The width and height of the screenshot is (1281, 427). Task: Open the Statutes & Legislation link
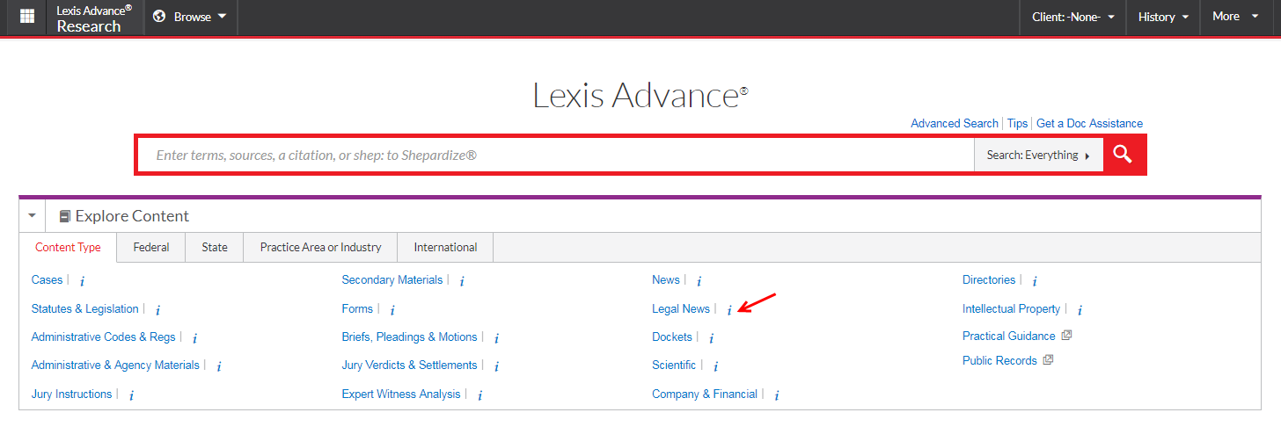tap(84, 309)
